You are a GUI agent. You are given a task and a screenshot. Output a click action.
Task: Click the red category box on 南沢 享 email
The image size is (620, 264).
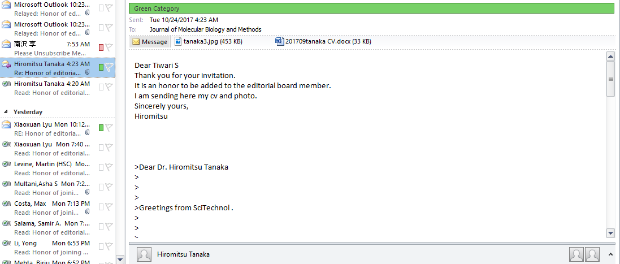pos(101,48)
